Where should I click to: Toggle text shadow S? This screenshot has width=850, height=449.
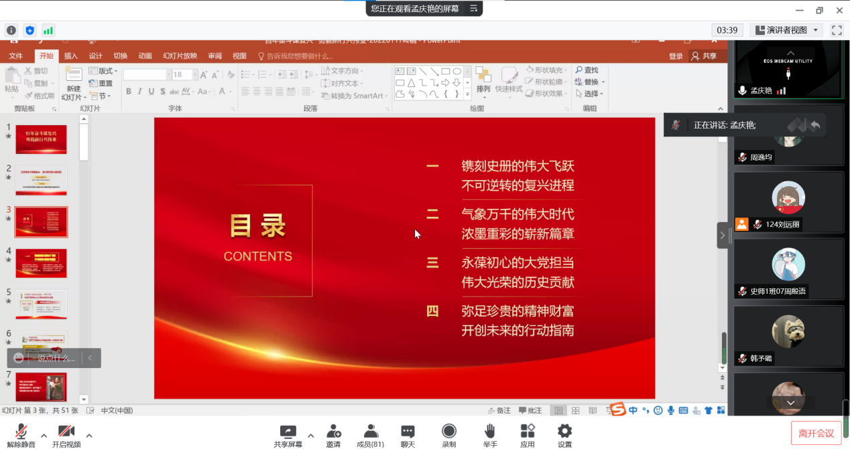(x=163, y=92)
